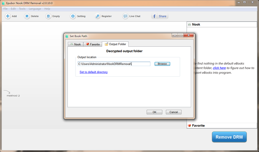Switch to the Favorite tab in dialog

click(93, 44)
